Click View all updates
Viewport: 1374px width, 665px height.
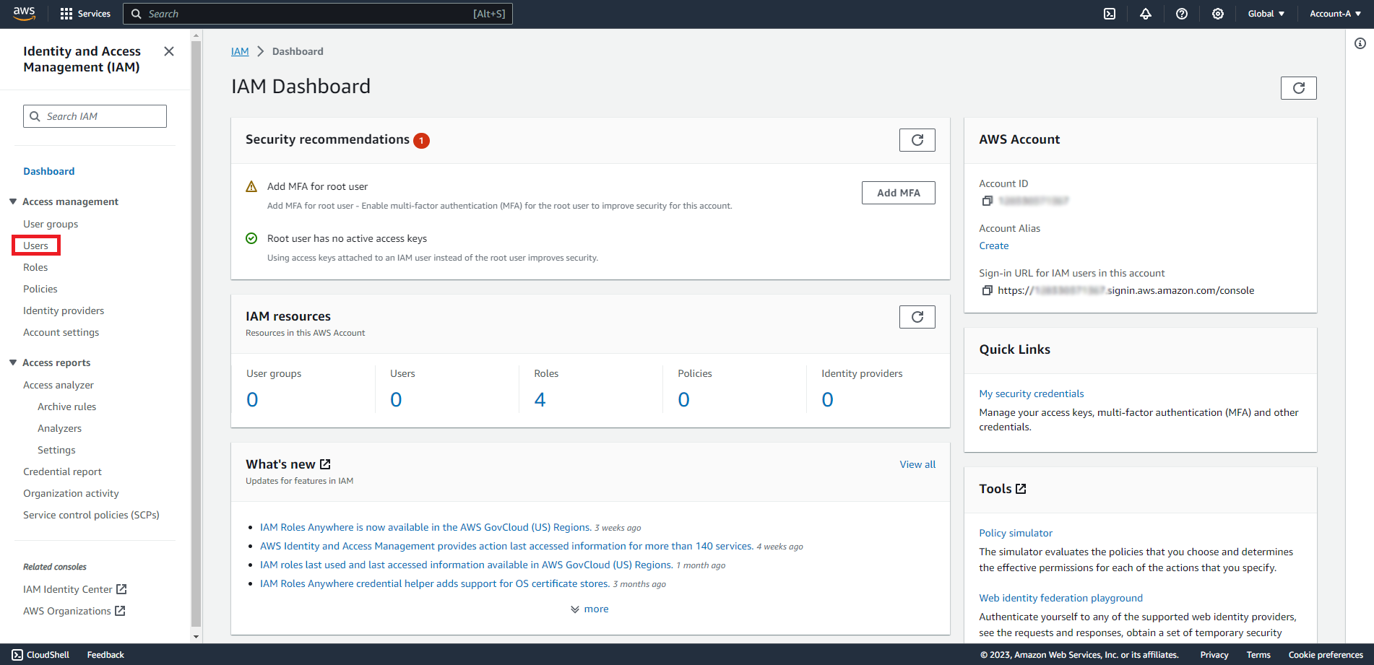(x=917, y=464)
